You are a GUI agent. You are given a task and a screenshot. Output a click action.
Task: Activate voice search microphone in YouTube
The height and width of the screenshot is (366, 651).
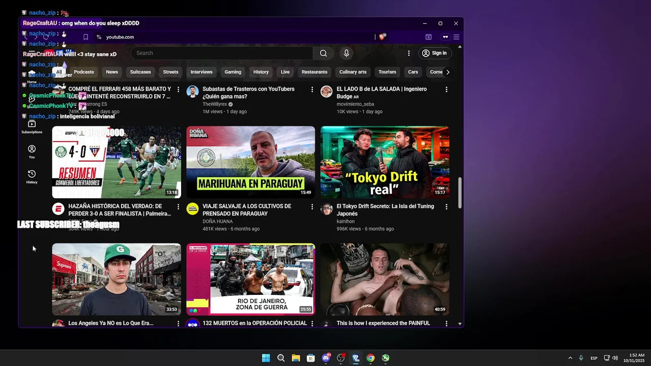tap(346, 53)
